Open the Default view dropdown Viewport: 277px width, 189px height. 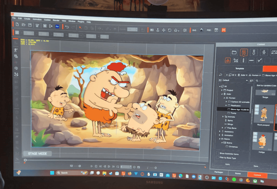[233, 80]
